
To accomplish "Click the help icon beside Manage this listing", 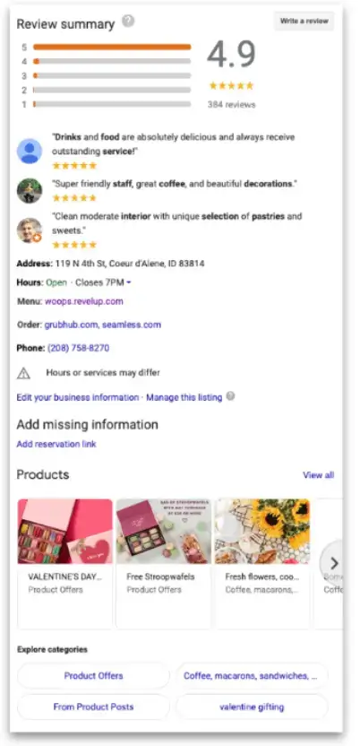I will click(x=230, y=396).
